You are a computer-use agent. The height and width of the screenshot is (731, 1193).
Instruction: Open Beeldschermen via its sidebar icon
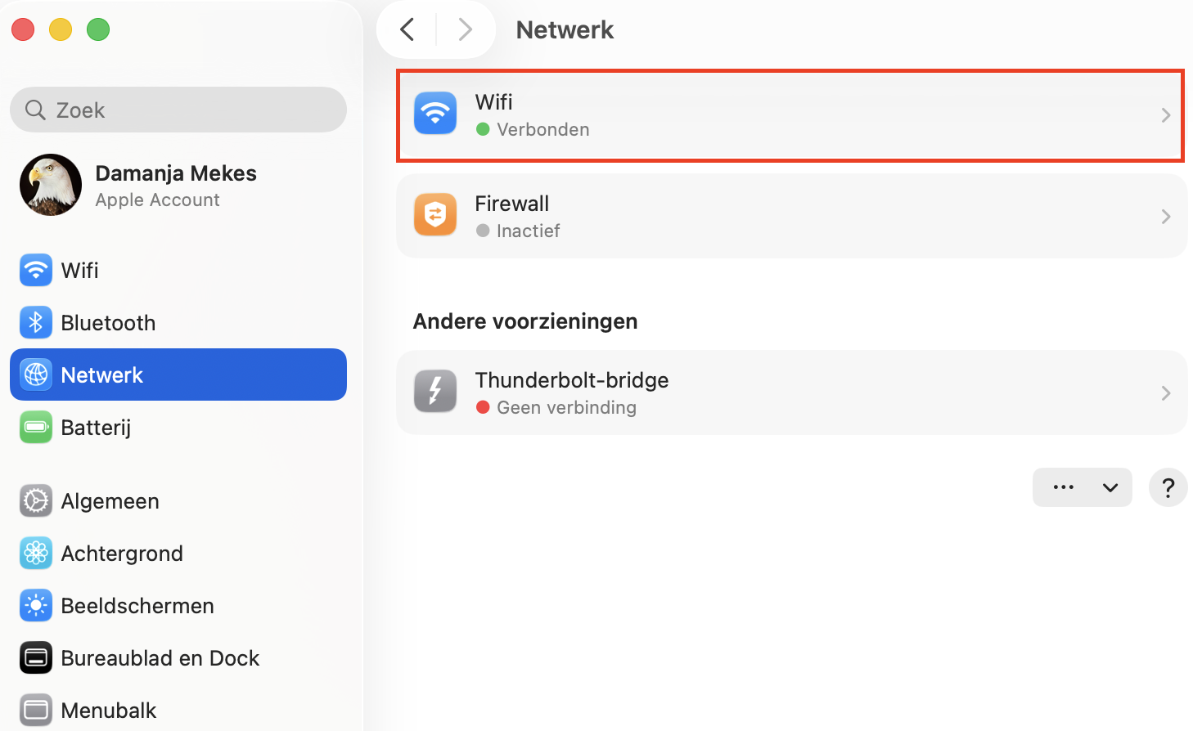click(x=35, y=605)
